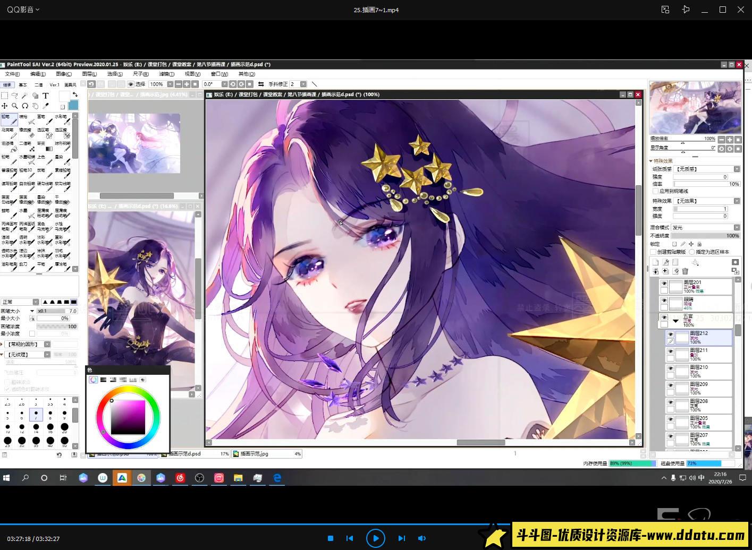The width and height of the screenshot is (752, 550).
Task: Open the 编辑(E) menu
Action: (38, 74)
